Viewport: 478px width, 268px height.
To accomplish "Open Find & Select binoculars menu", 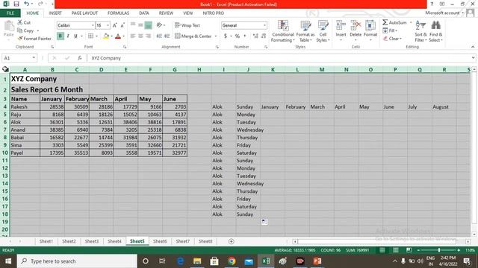I will point(436,31).
